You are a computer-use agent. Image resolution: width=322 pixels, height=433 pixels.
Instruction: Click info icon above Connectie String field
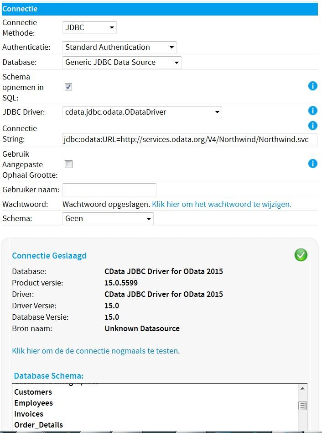pyautogui.click(x=312, y=126)
